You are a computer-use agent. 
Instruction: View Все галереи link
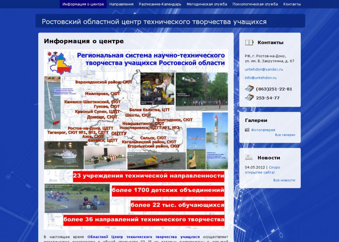(x=285, y=135)
